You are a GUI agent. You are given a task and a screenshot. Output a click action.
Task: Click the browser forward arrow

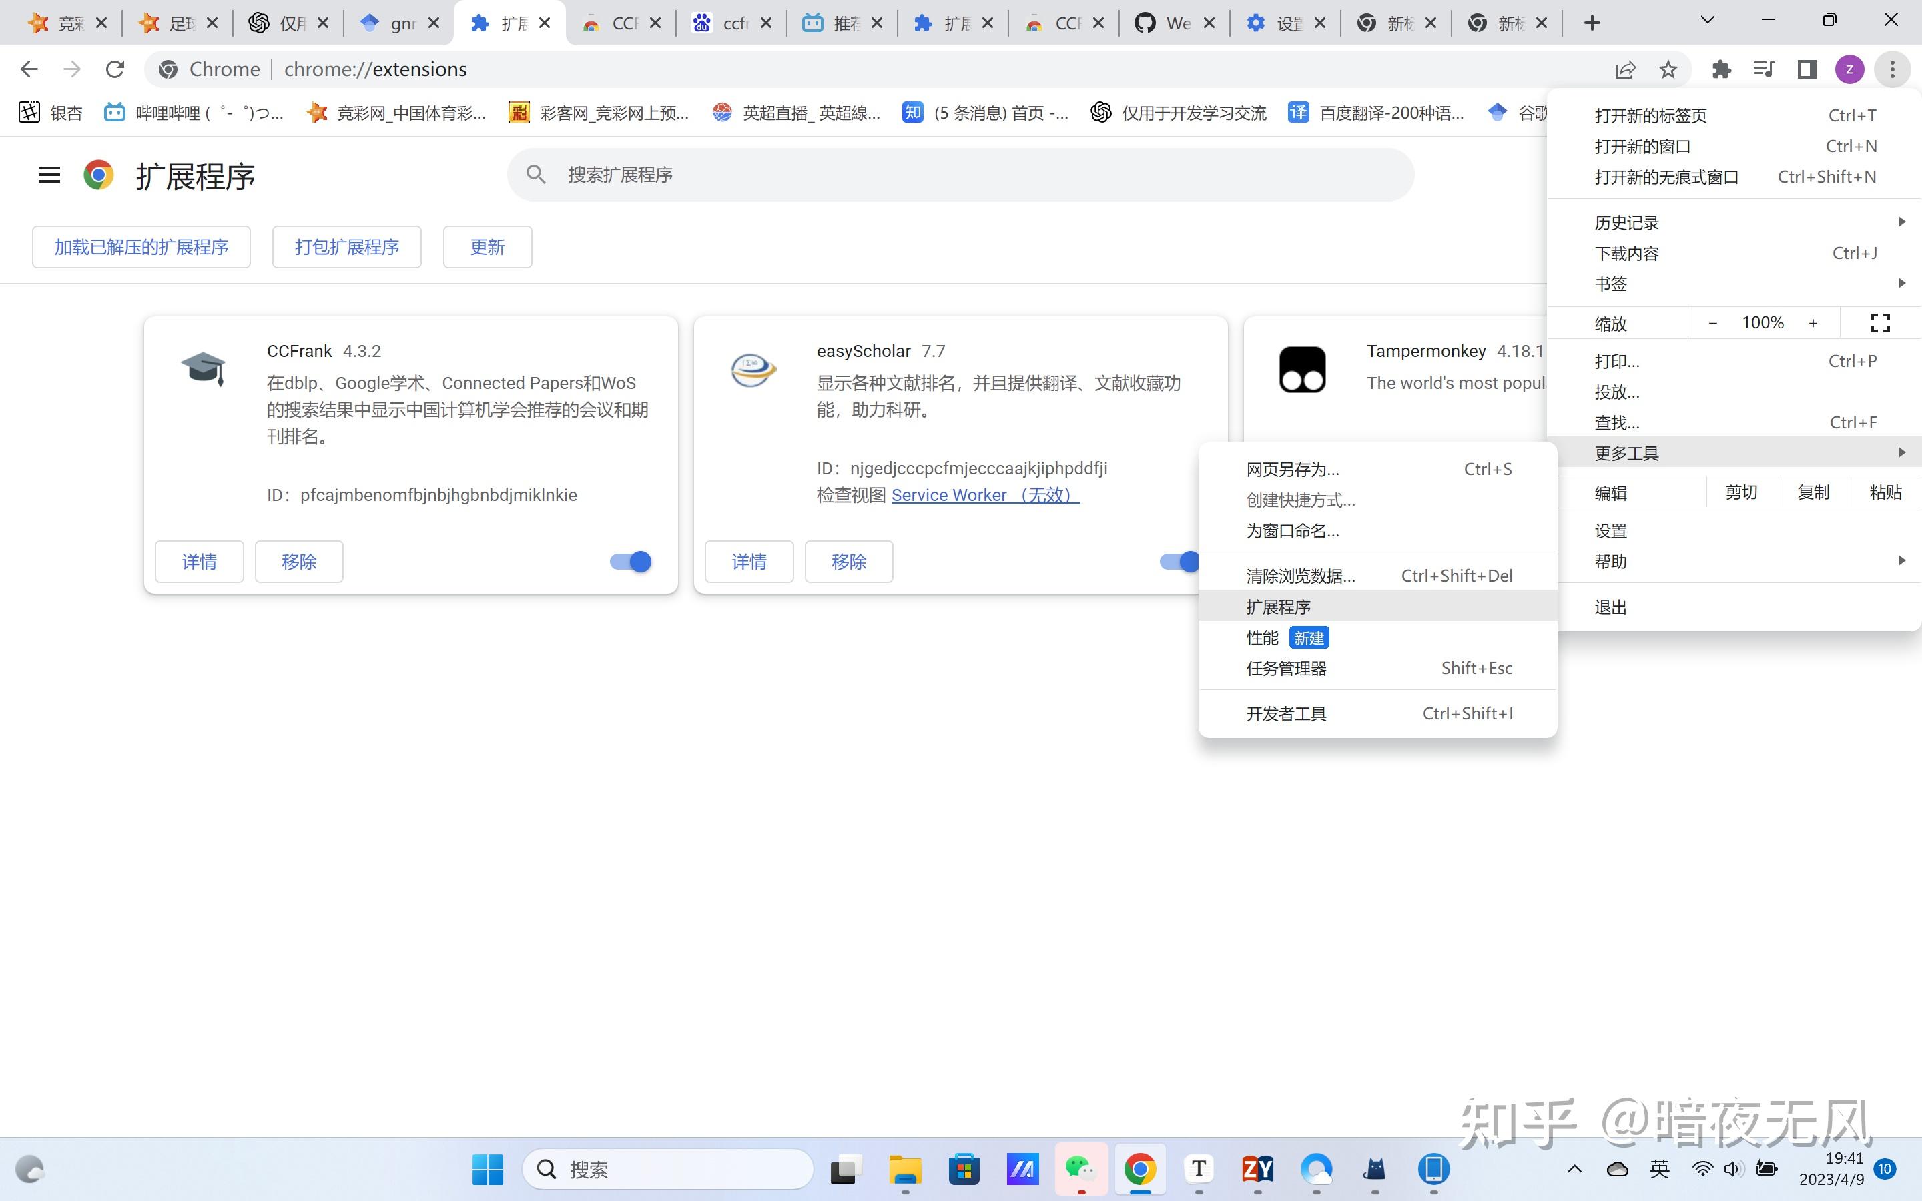tap(72, 70)
